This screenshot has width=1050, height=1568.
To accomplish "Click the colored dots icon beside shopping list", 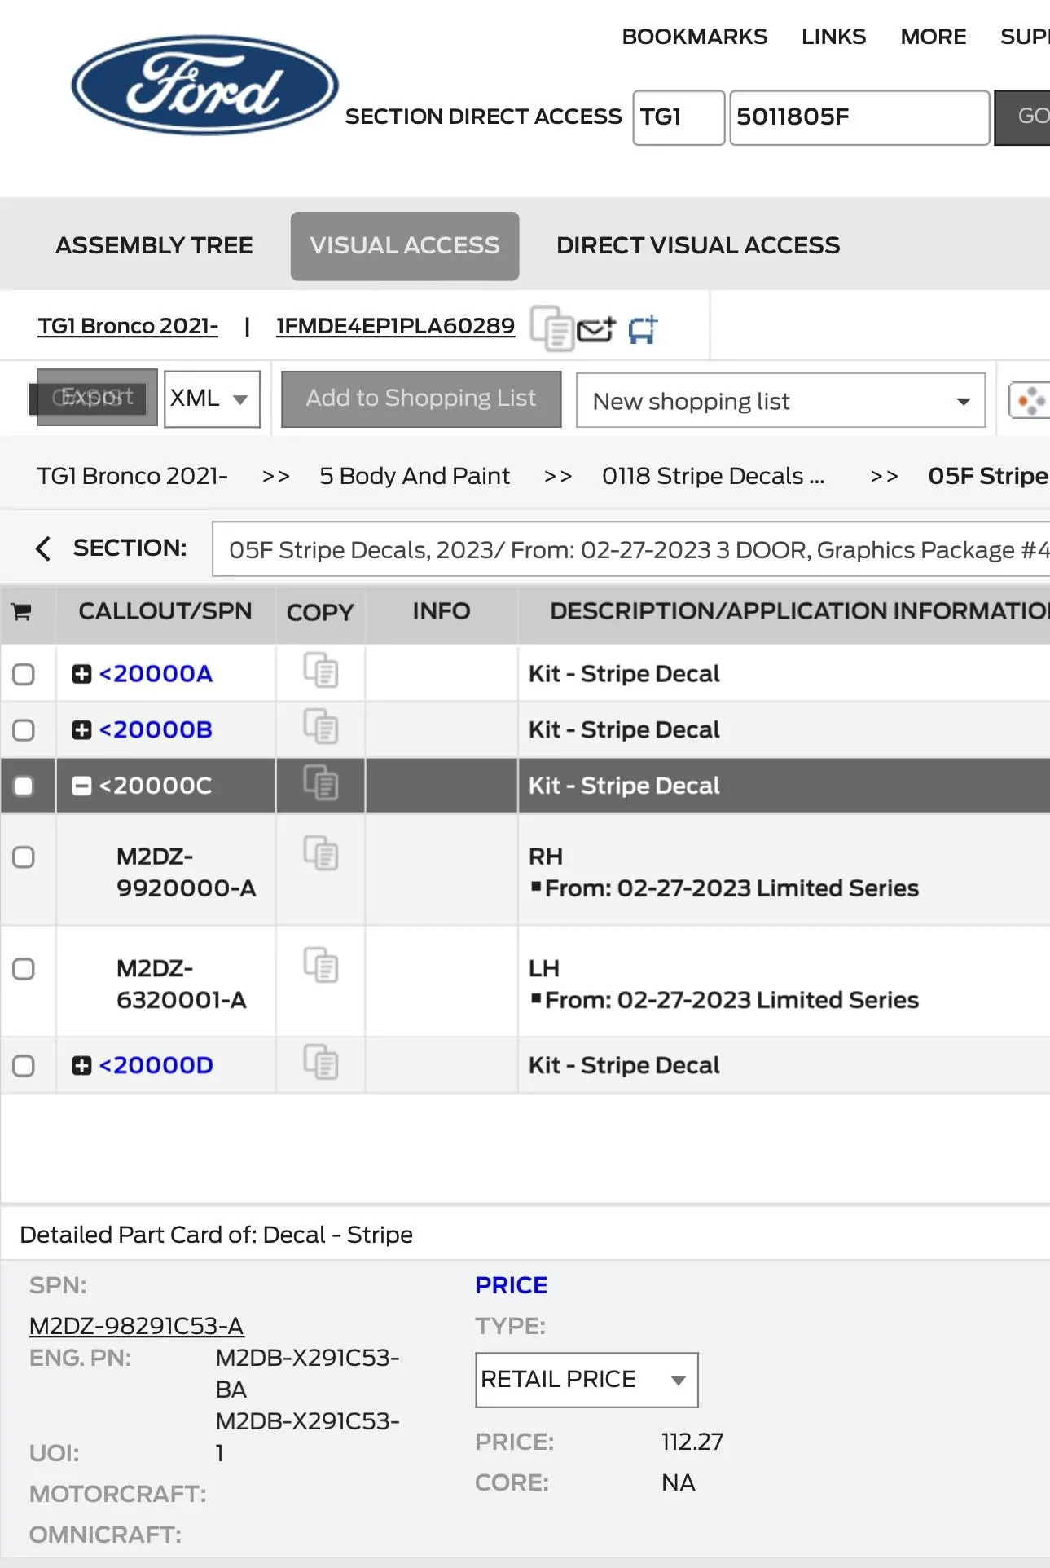I will coord(1030,400).
